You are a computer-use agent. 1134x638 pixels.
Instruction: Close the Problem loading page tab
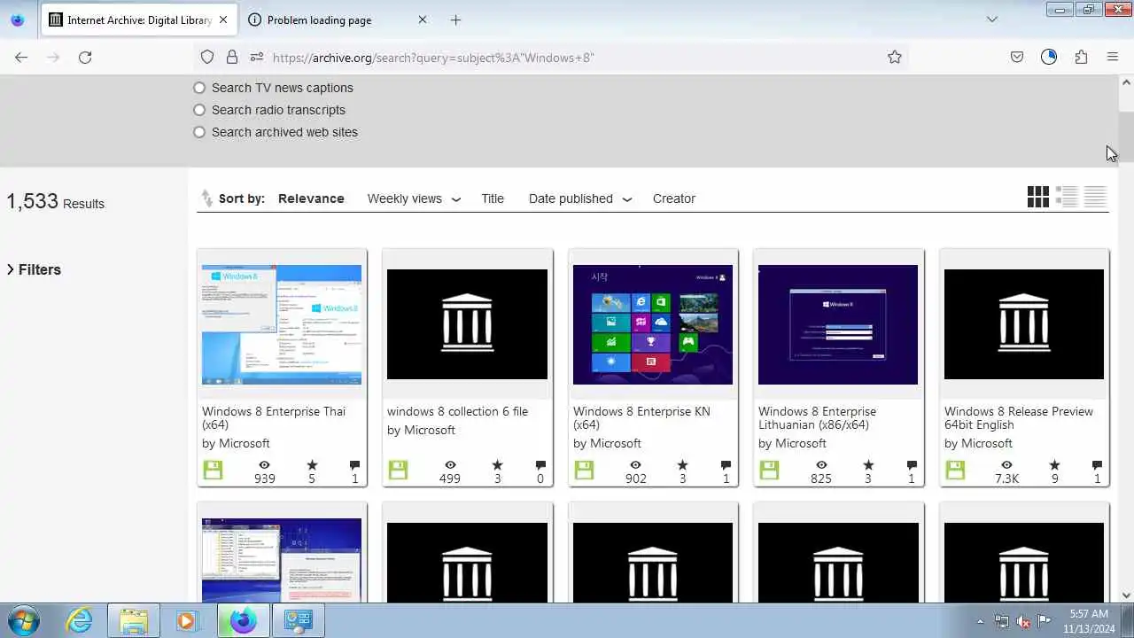pyautogui.click(x=422, y=19)
